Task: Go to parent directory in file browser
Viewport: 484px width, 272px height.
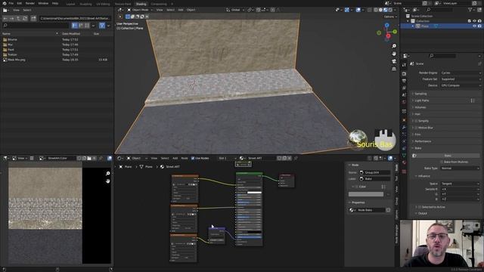Action: pyautogui.click(x=18, y=18)
